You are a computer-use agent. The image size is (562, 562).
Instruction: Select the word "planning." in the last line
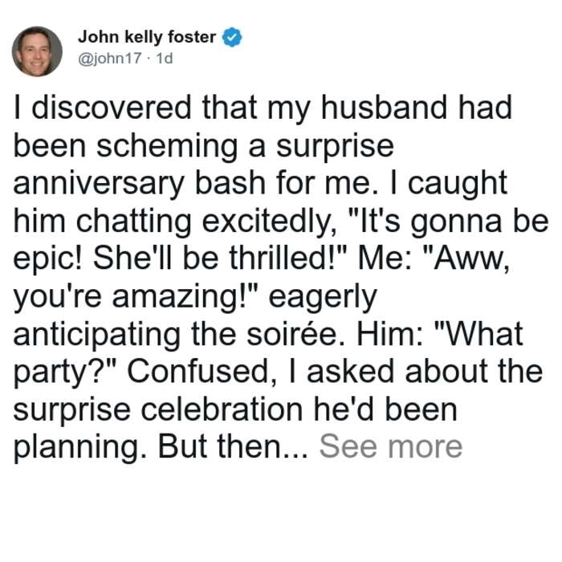point(80,448)
